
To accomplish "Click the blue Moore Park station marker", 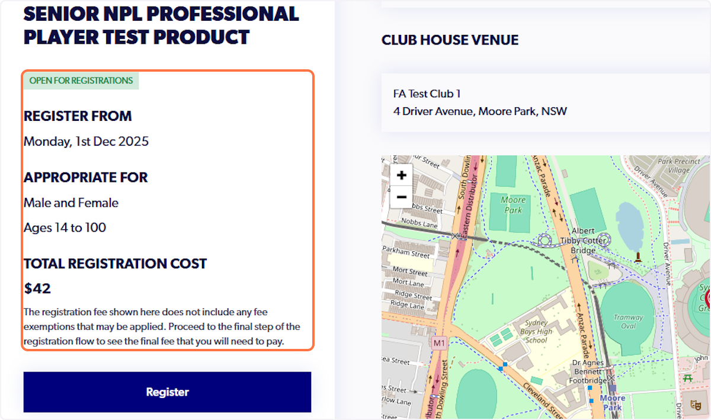I will [611, 402].
